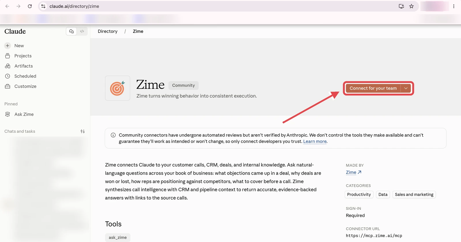This screenshot has width=461, height=242.
Task: Go back with the browser back arrow
Action: click(7, 6)
